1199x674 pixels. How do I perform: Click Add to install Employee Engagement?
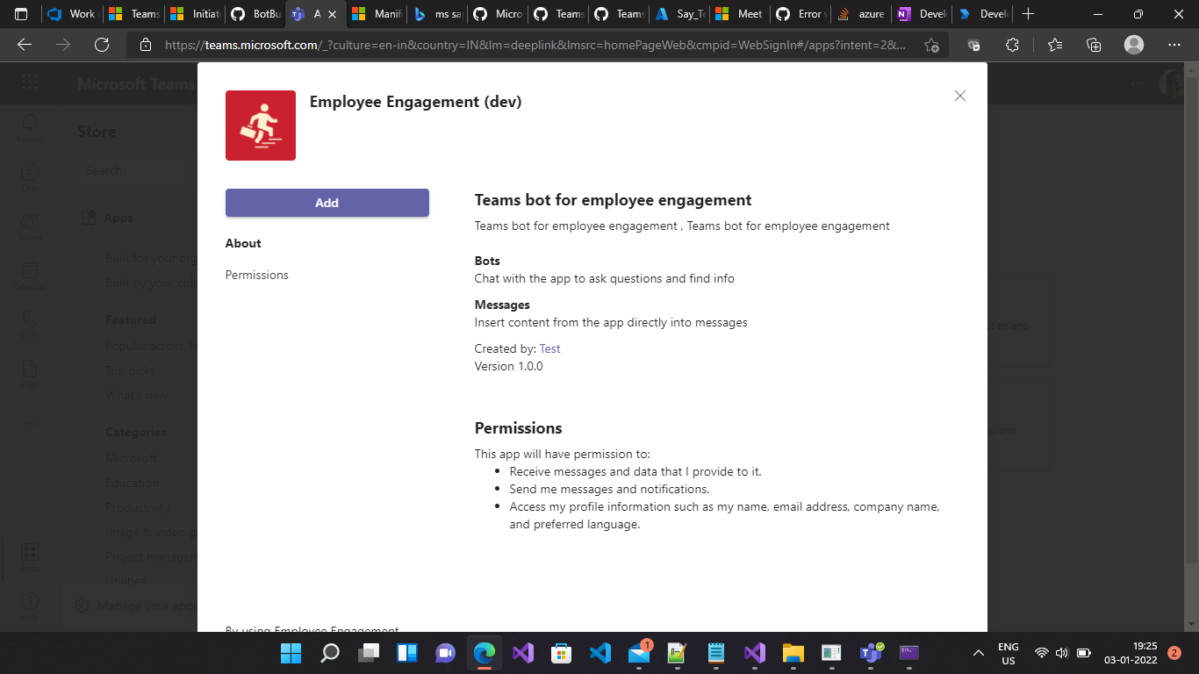tap(327, 203)
